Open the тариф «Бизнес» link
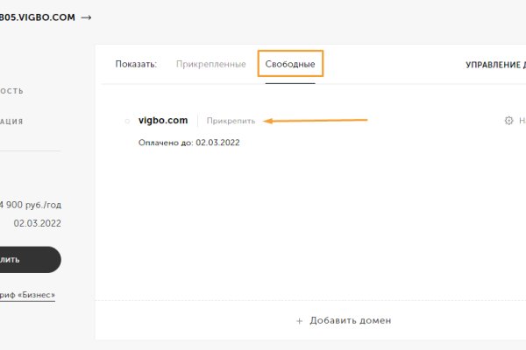Image resolution: width=526 pixels, height=350 pixels. coord(27,296)
